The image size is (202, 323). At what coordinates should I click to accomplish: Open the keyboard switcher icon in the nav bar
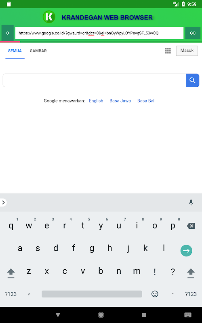click(187, 315)
